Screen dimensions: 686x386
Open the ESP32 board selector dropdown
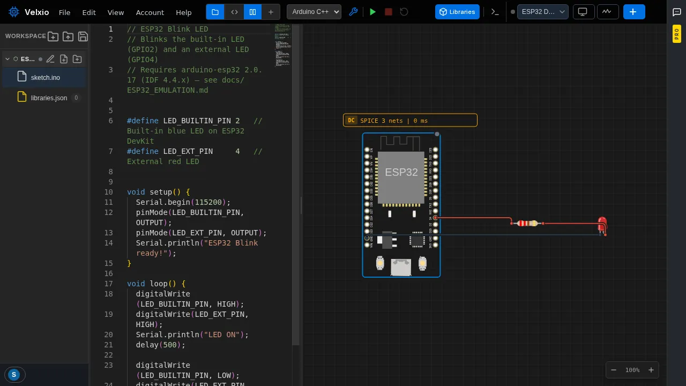click(x=542, y=12)
